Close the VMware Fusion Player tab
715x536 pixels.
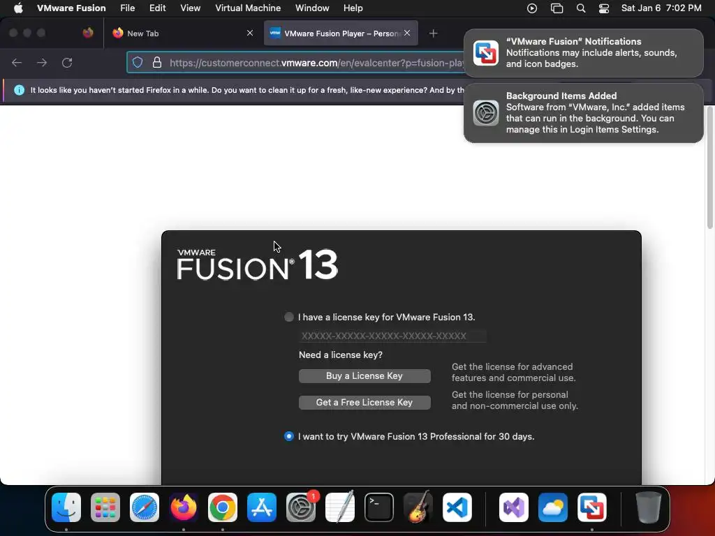click(407, 33)
